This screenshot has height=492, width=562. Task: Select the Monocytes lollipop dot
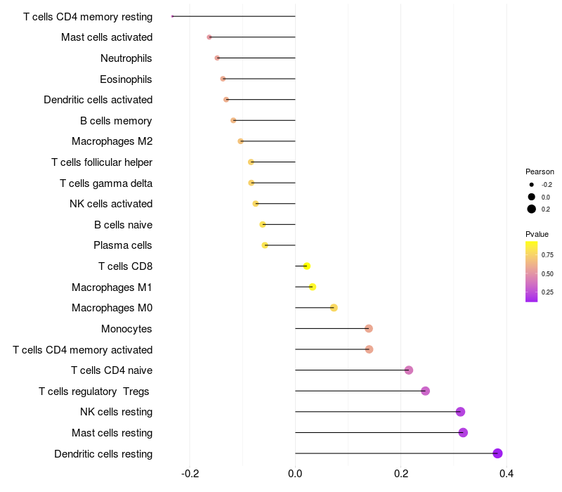(369, 328)
